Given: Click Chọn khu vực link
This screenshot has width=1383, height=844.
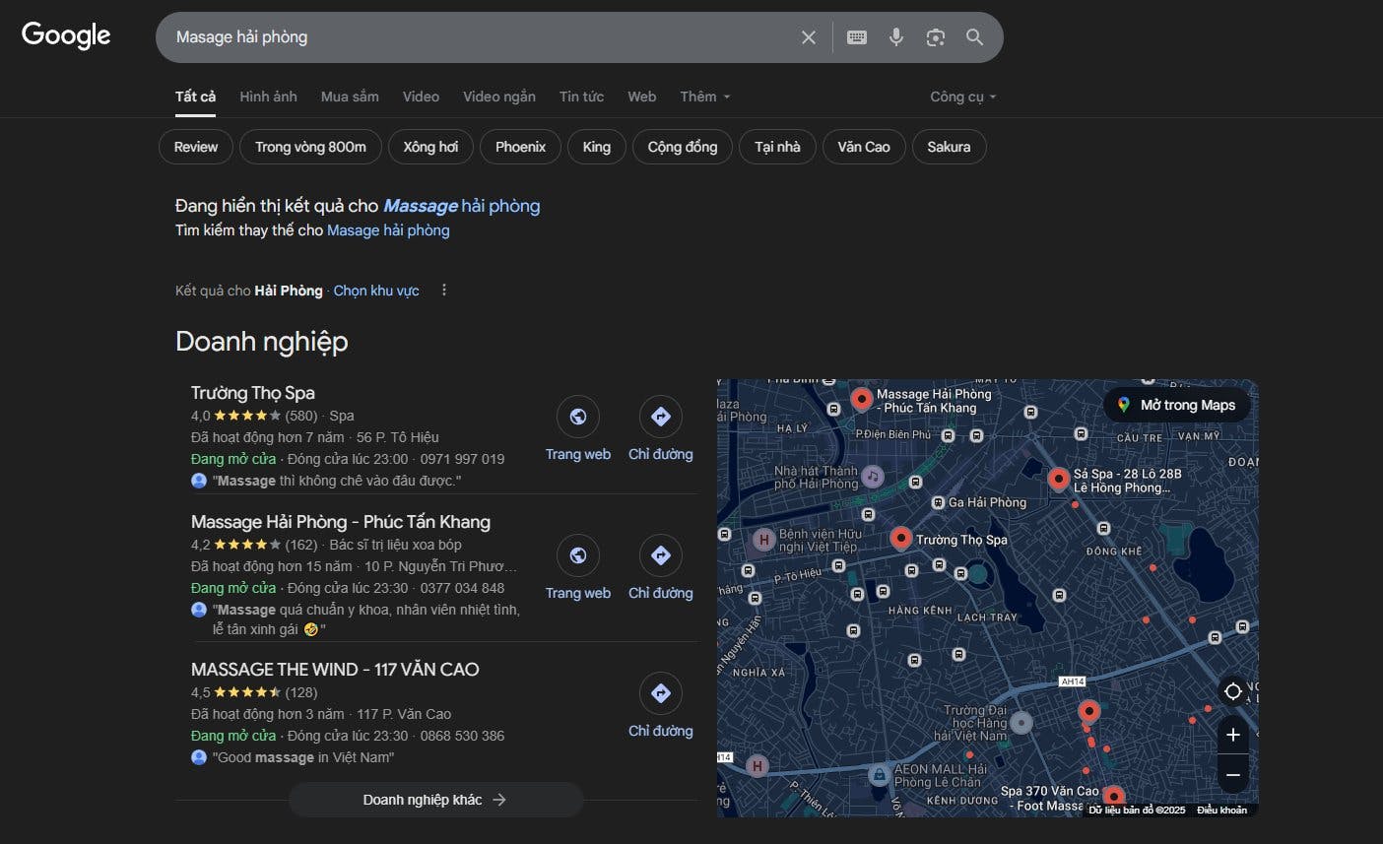Looking at the screenshot, I should tap(376, 291).
